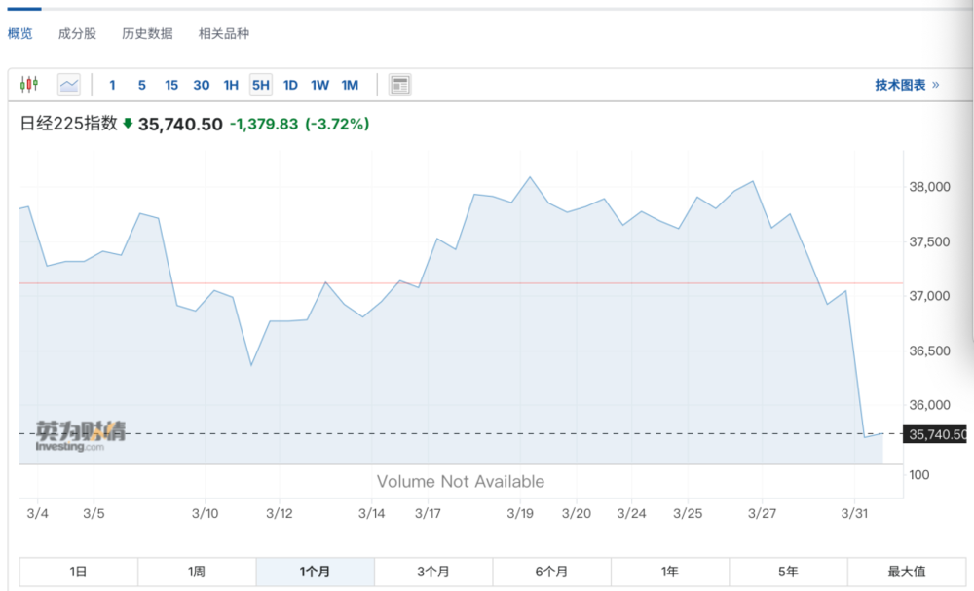Select the 5H interval button
974x591 pixels.
260,85
